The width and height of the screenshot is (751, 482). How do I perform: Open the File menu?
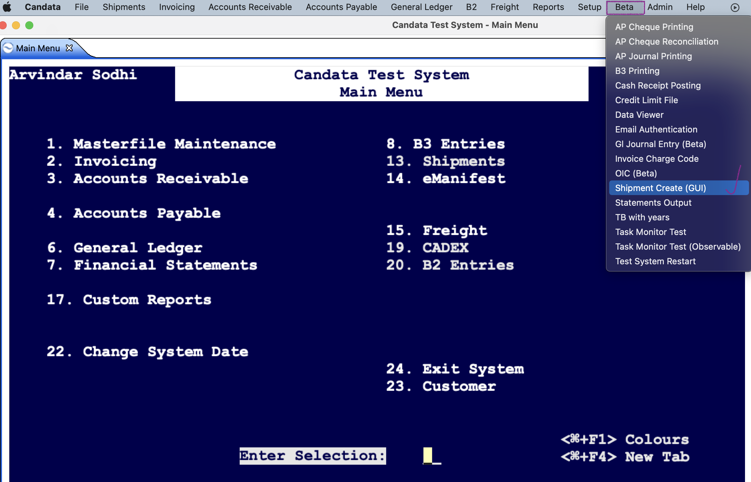(82, 7)
